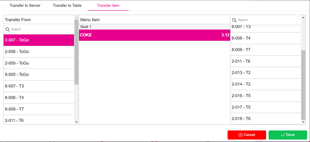Click the Transfer From search field
This screenshot has height=142, width=310.
[41, 29]
